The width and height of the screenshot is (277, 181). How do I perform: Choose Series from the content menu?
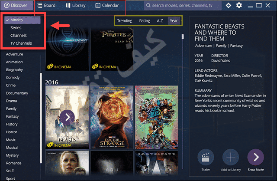tap(16, 28)
